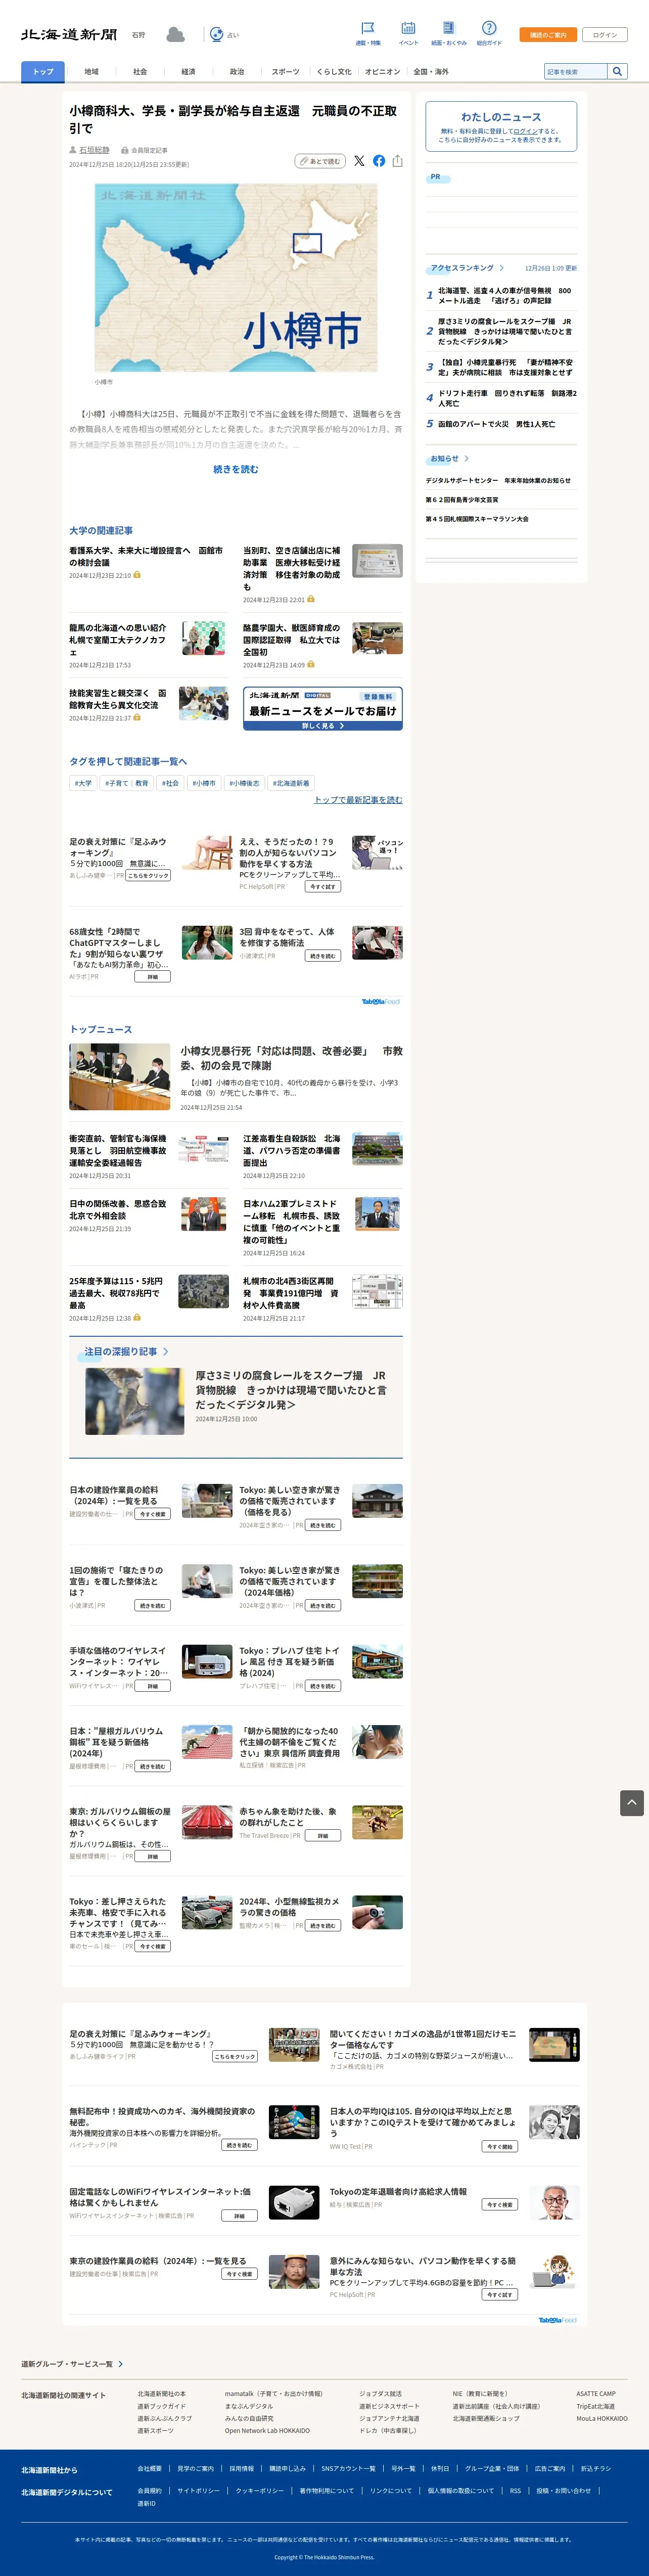Click トップで最新記事を読む link
Viewport: 649px width, 2576px height.
tap(358, 800)
